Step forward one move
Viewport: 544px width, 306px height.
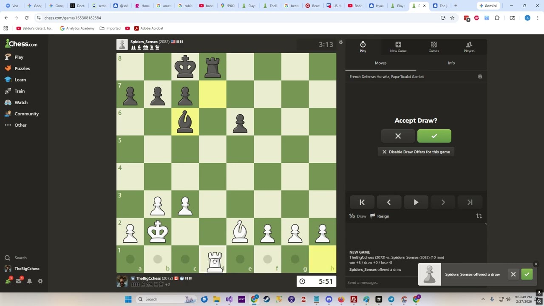[443, 202]
